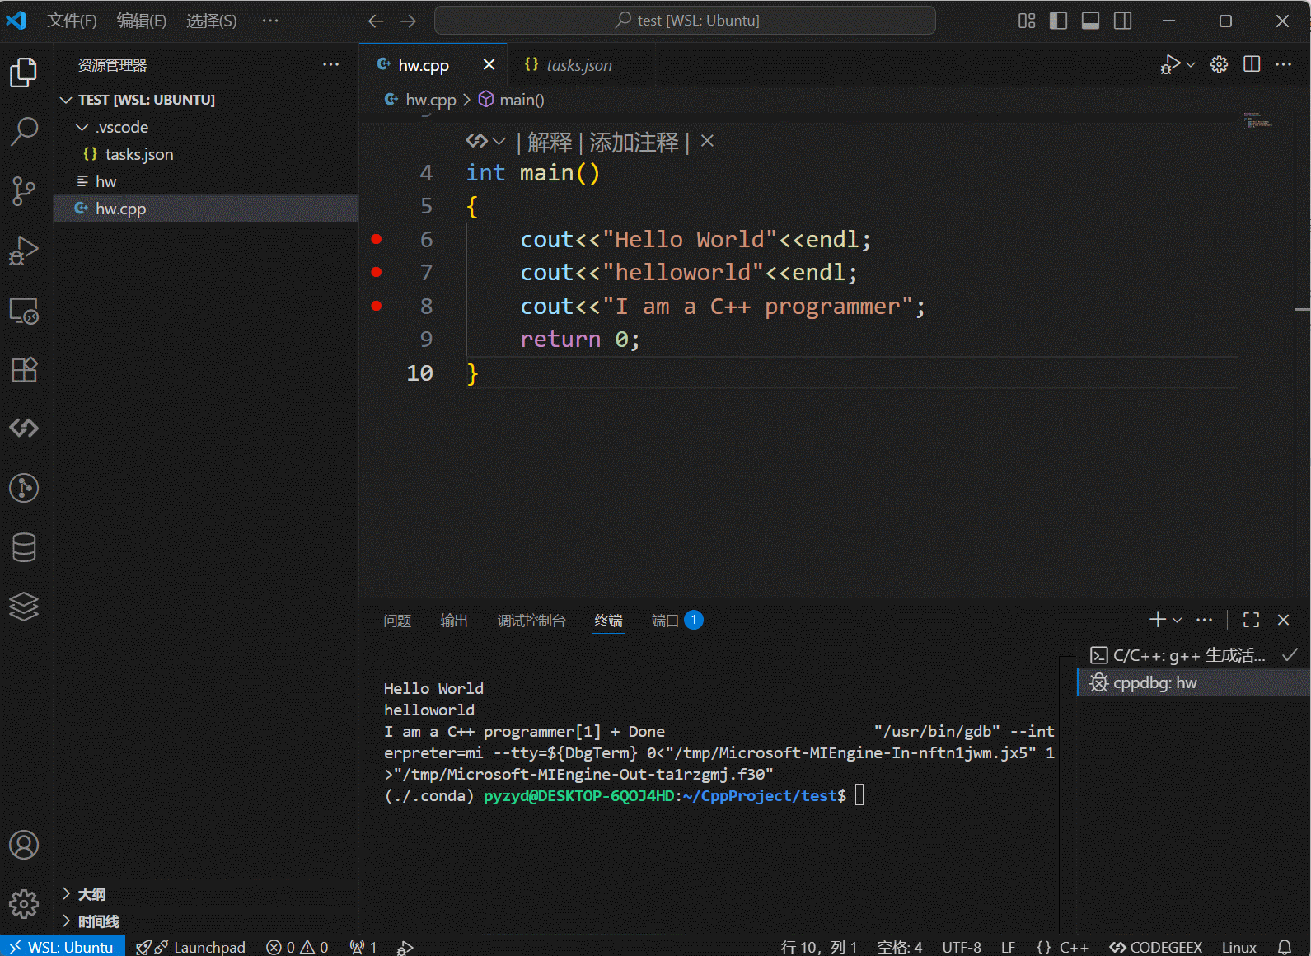The image size is (1311, 956).
Task: Hide the bottom panel with its close icon
Action: pyautogui.click(x=1283, y=620)
